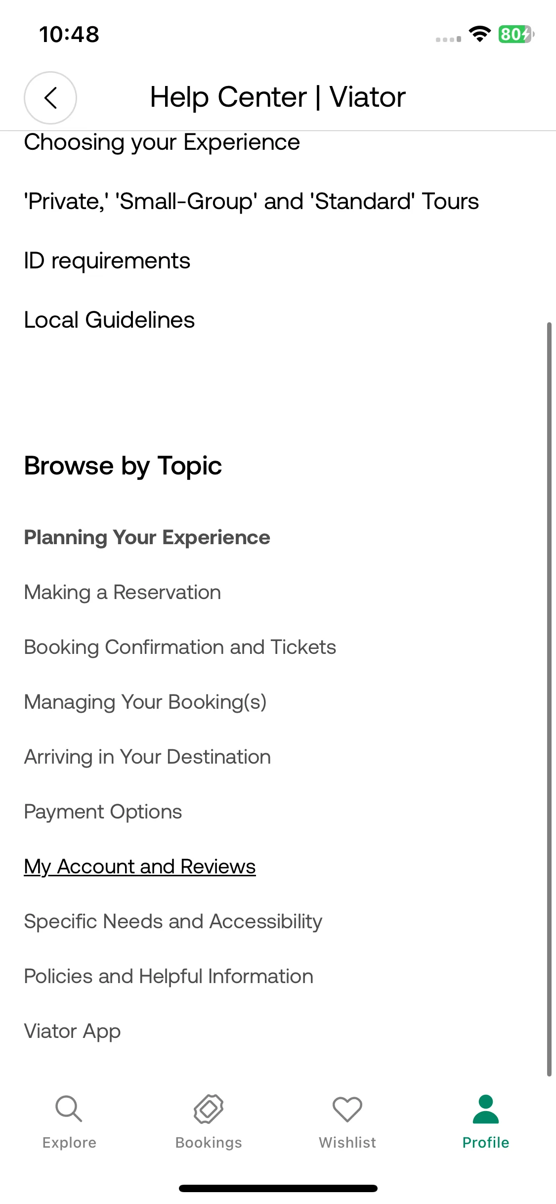The image size is (556, 1204).
Task: Tap the Wi-Fi status icon
Action: (479, 34)
